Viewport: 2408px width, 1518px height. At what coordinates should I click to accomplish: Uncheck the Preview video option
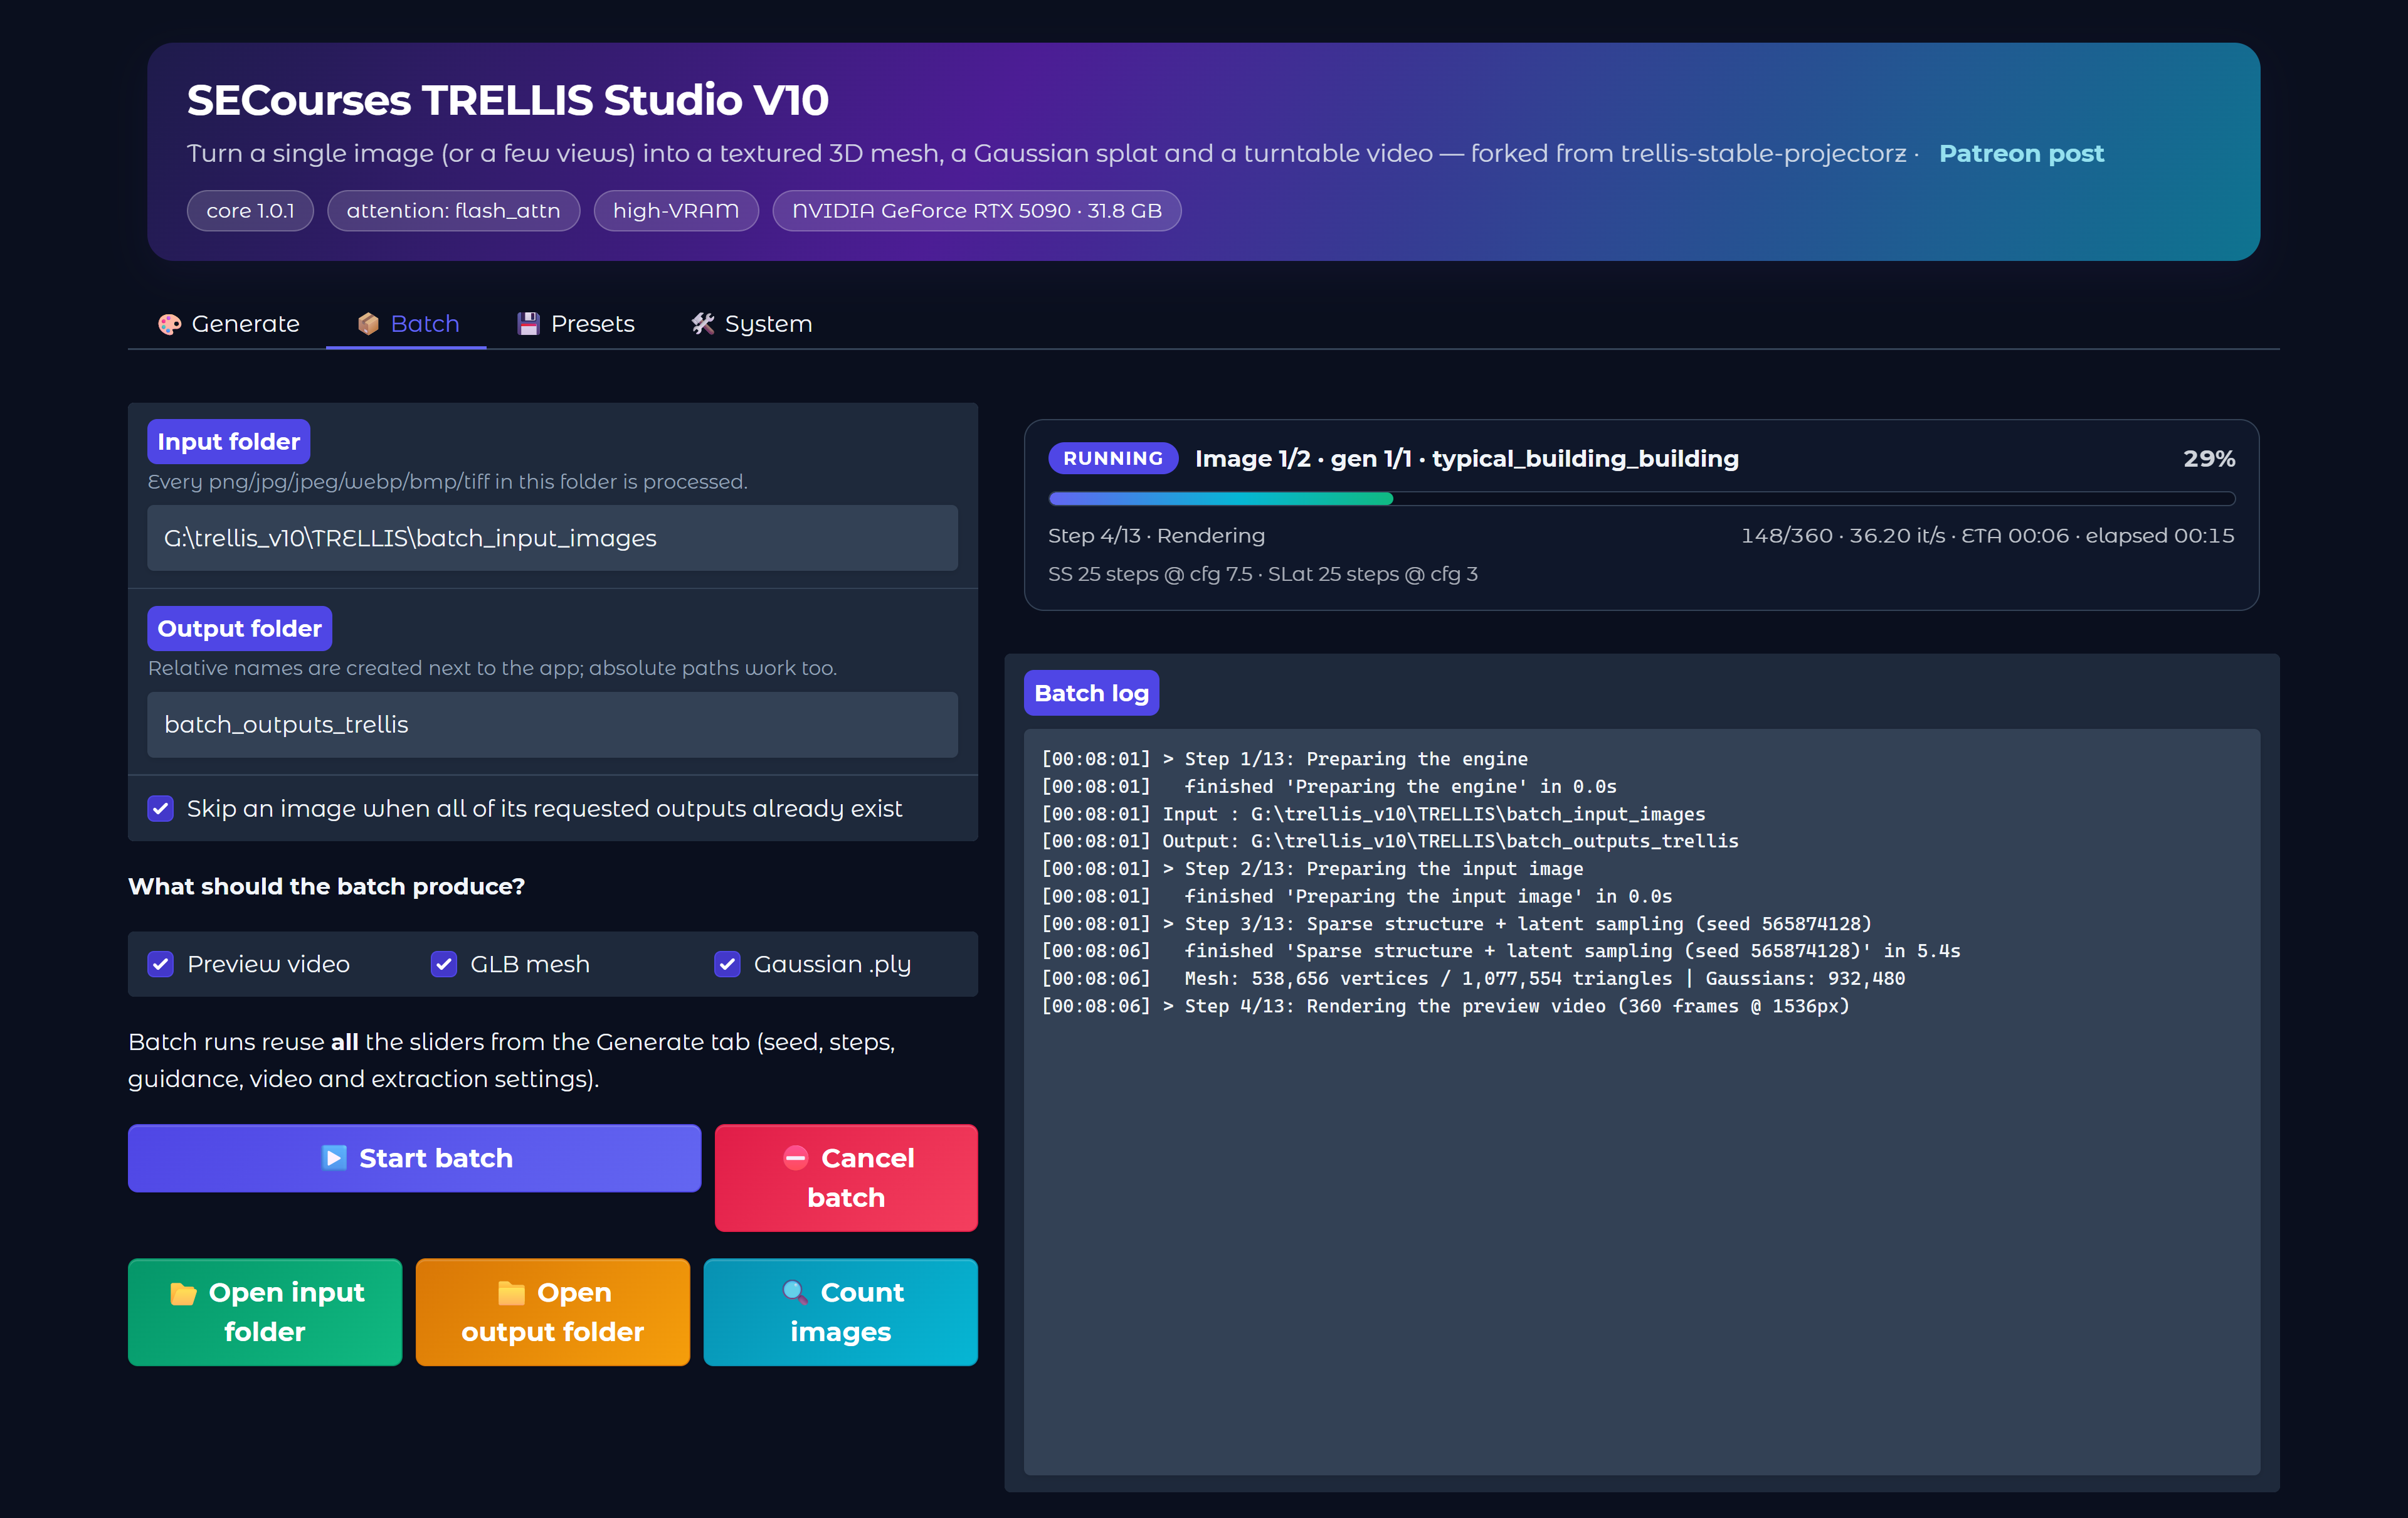pos(161,964)
